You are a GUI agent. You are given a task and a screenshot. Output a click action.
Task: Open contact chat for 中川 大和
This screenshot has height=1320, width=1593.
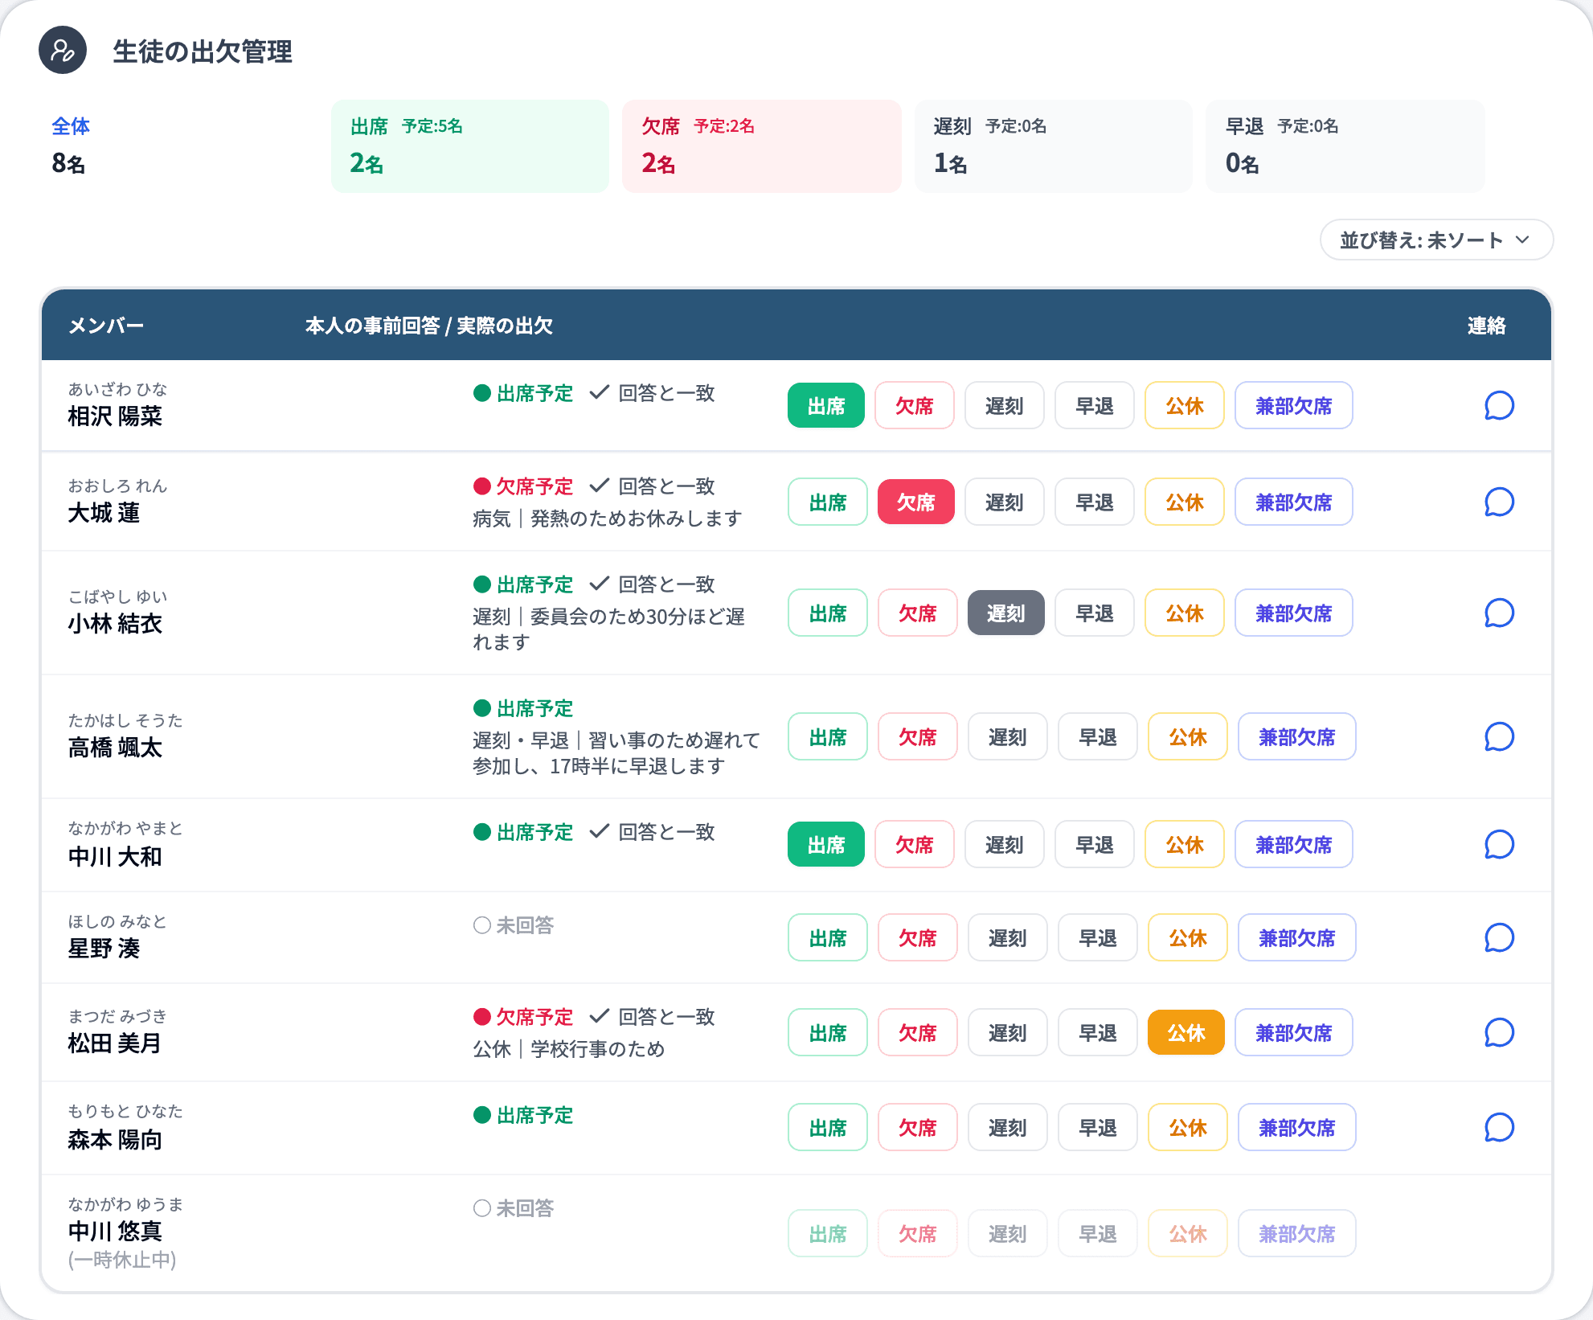pyautogui.click(x=1499, y=845)
